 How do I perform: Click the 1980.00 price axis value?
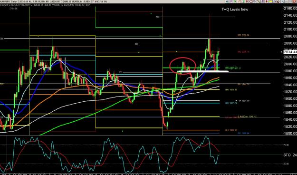pos(290,71)
